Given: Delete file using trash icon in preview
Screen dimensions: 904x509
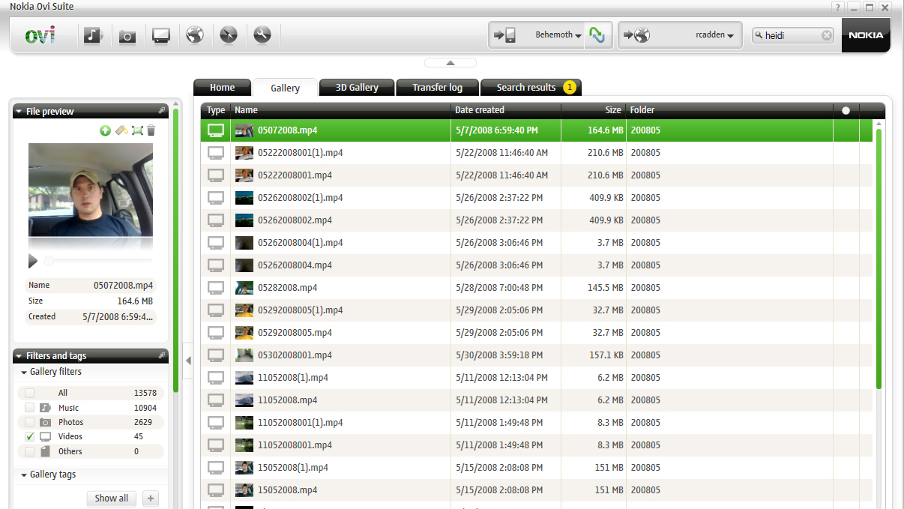Looking at the screenshot, I should tap(151, 130).
